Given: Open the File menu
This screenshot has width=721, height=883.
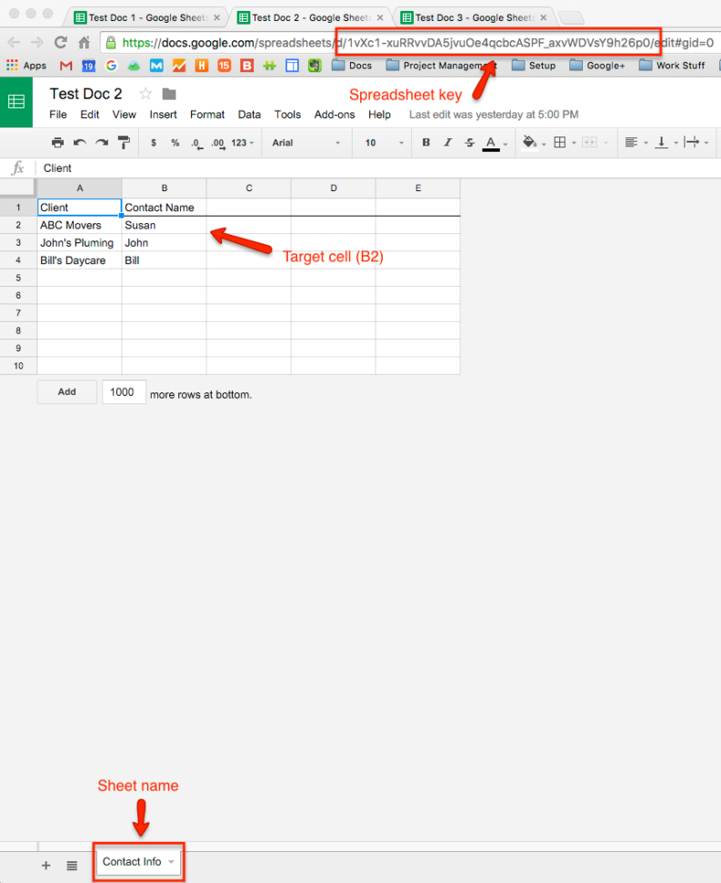Looking at the screenshot, I should pos(58,115).
